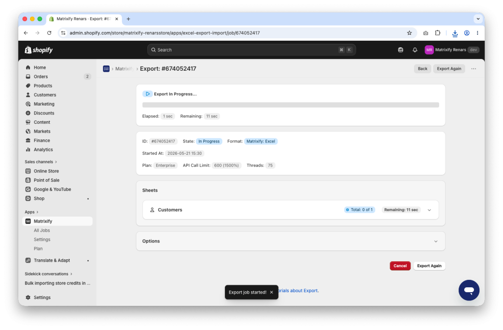
Task: Click the In Progress state badge
Action: [x=209, y=141]
